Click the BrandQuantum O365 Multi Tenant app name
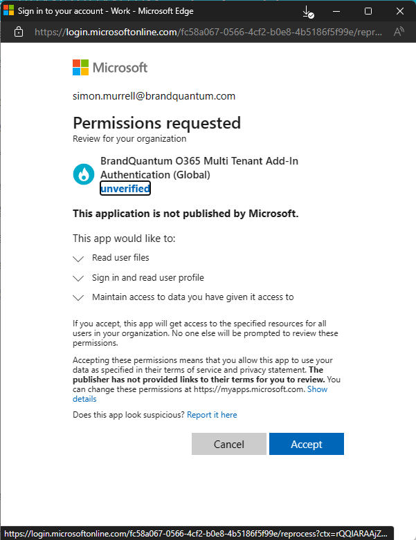This screenshot has width=416, height=540. coord(199,168)
